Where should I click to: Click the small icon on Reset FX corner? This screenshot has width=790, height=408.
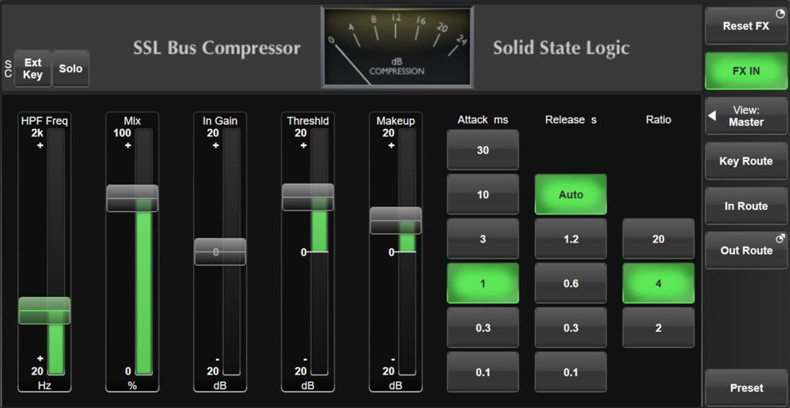pos(780,14)
